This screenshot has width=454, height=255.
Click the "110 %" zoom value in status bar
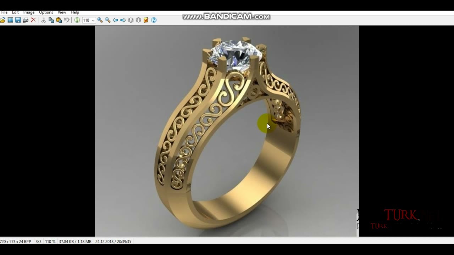coord(50,241)
